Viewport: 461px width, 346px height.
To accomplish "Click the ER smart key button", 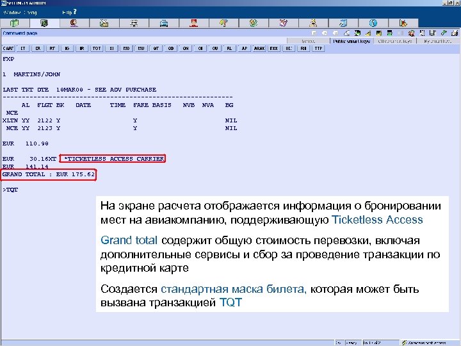I will tap(38, 48).
